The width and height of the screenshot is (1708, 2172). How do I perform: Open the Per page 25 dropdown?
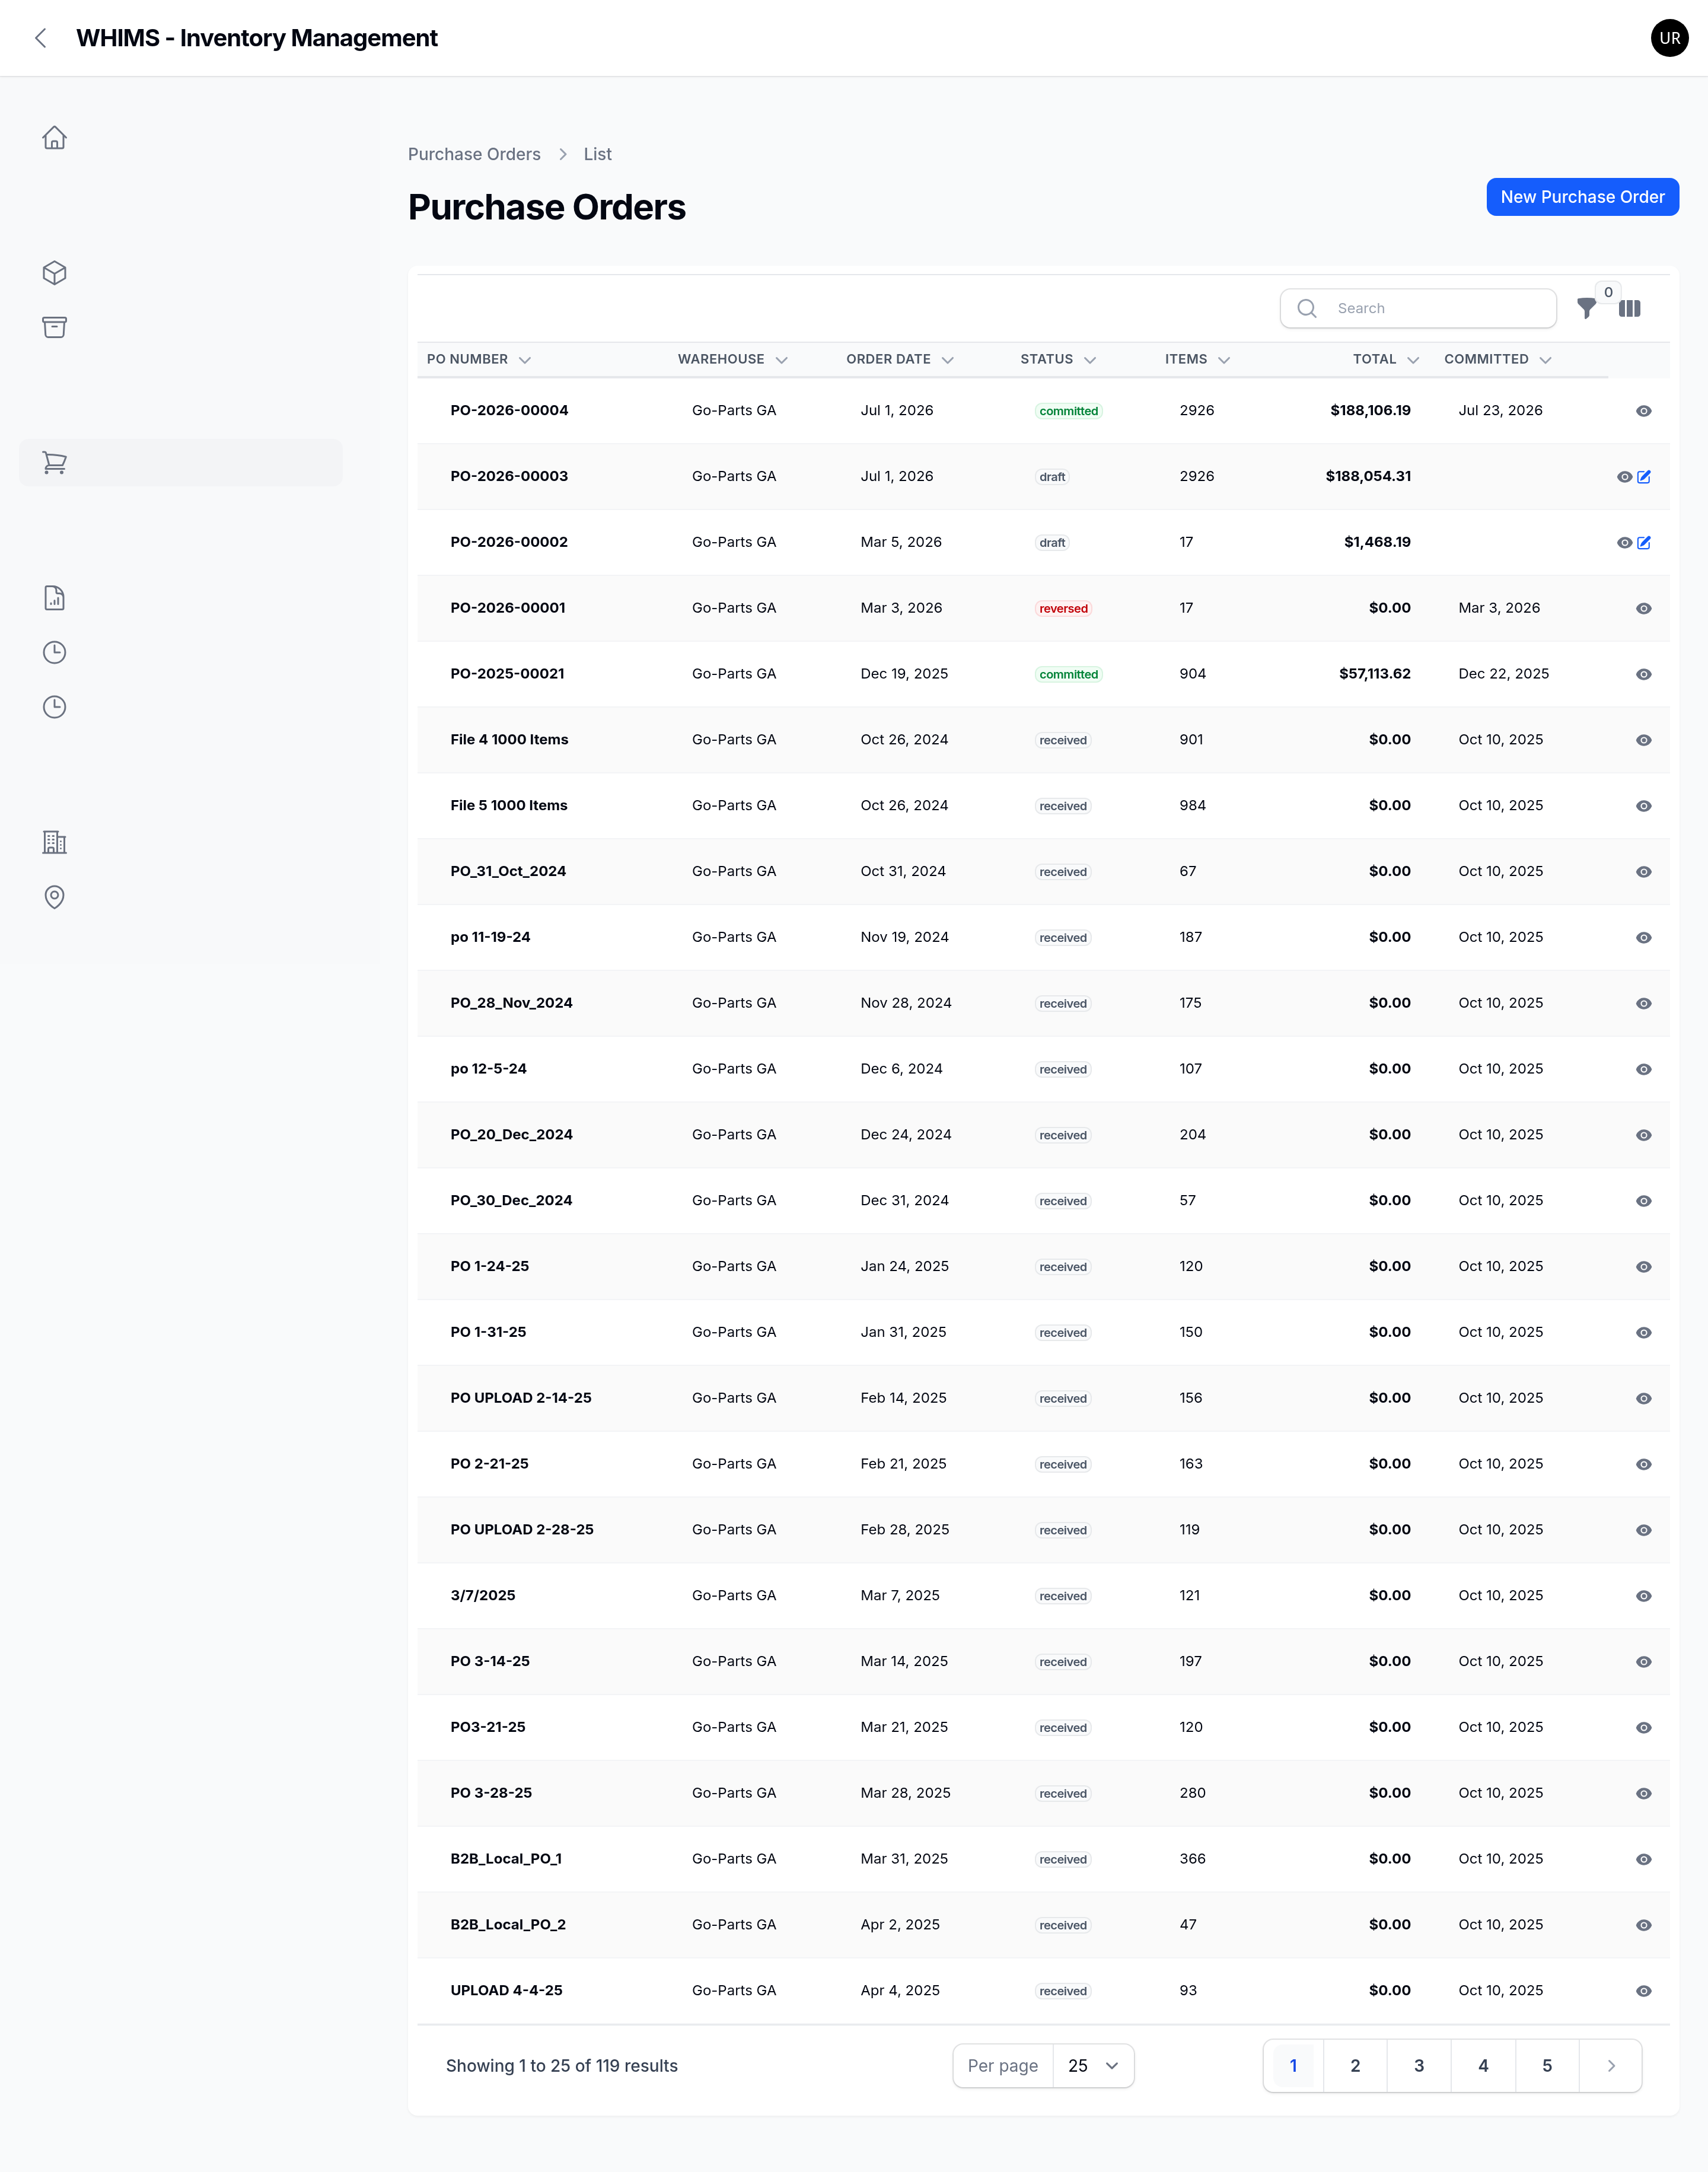1093,2066
